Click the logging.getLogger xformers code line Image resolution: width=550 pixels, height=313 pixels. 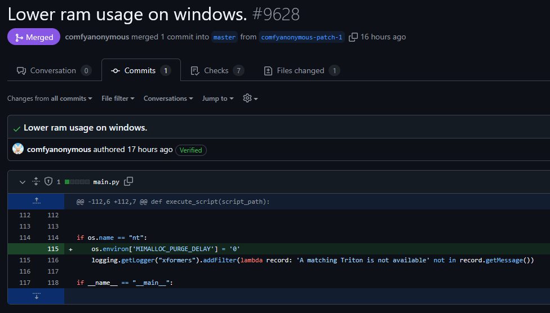(x=313, y=260)
